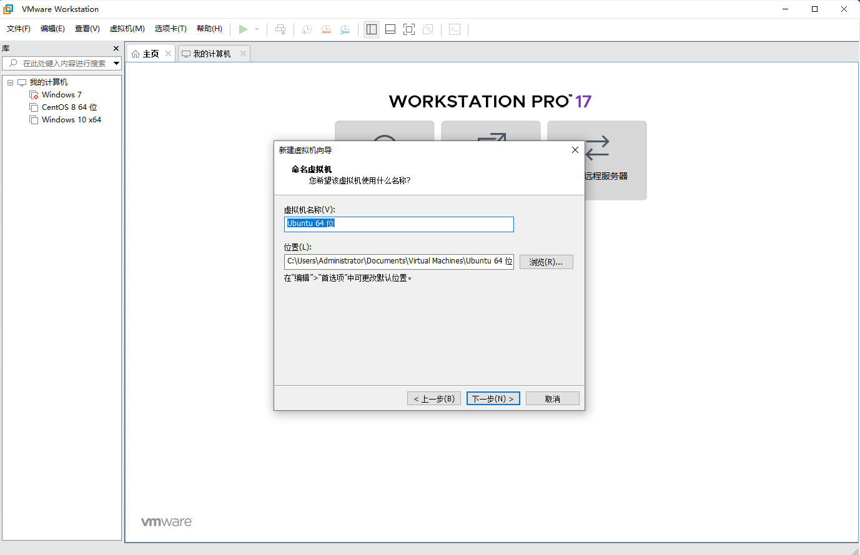The image size is (860, 555).
Task: Click the Unity mode toolbar icon
Action: point(428,29)
